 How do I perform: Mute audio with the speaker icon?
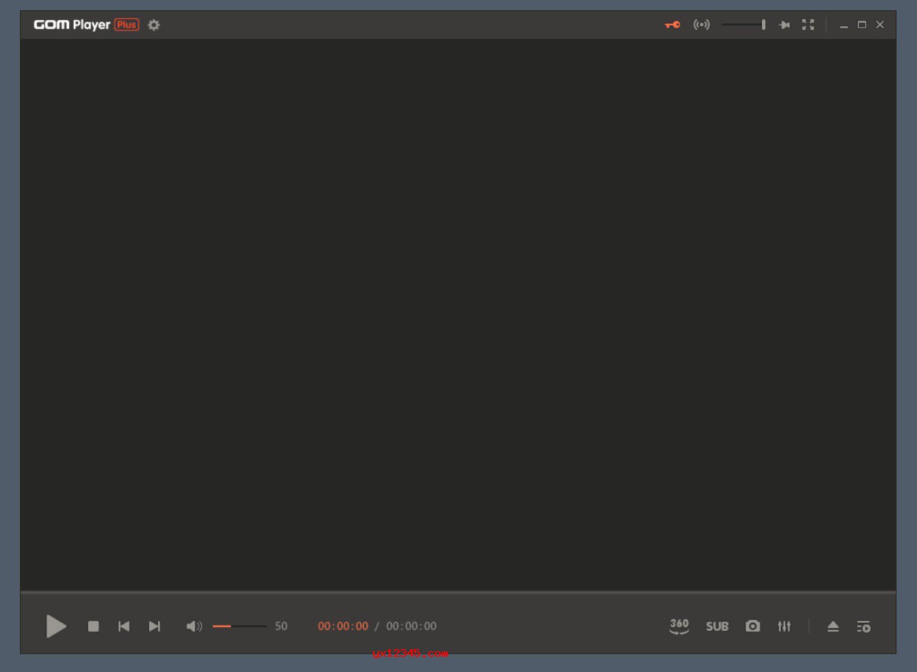pyautogui.click(x=194, y=626)
